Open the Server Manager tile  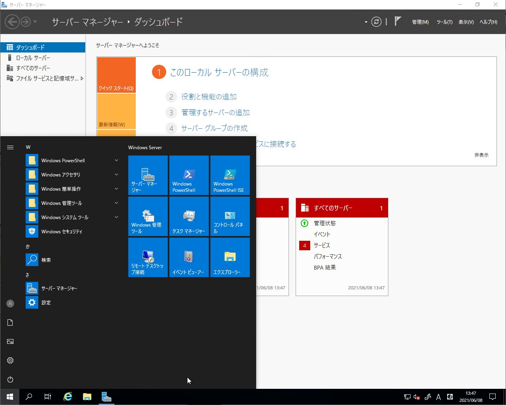[x=148, y=175]
